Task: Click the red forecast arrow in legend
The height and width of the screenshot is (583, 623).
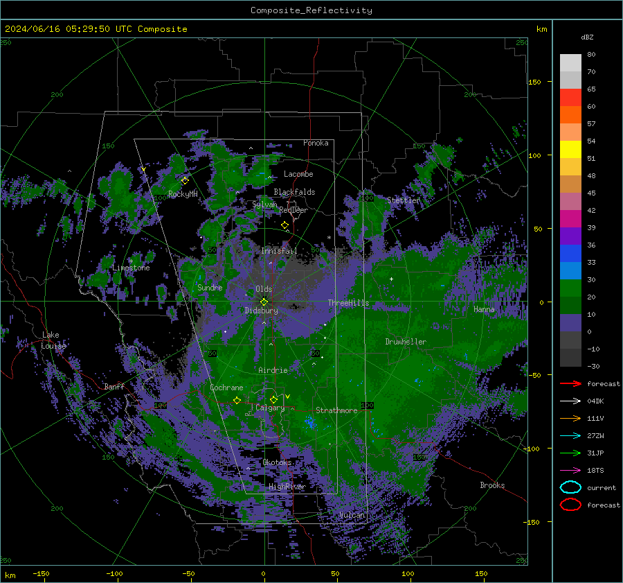Action: tap(570, 383)
